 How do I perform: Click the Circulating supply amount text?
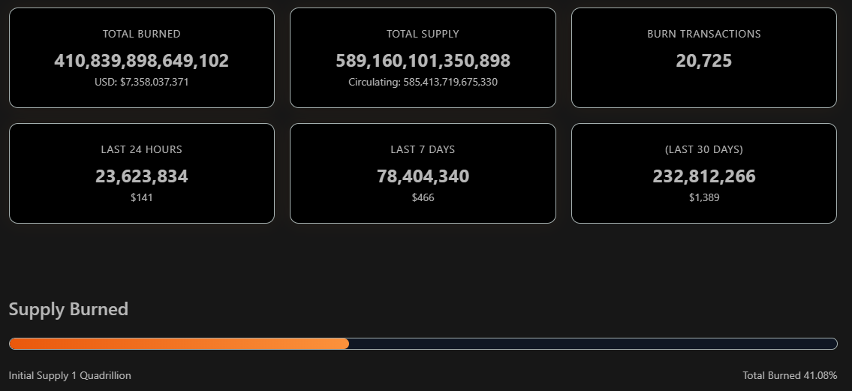tap(423, 82)
